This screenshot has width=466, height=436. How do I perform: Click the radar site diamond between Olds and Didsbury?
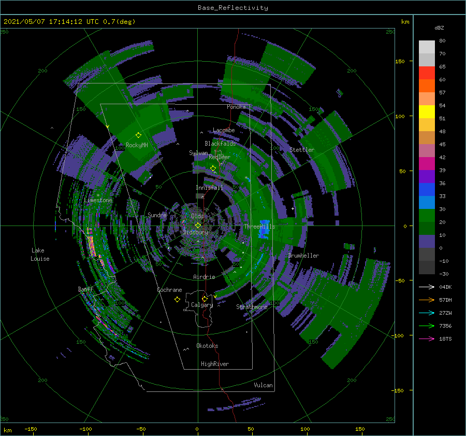click(198, 226)
